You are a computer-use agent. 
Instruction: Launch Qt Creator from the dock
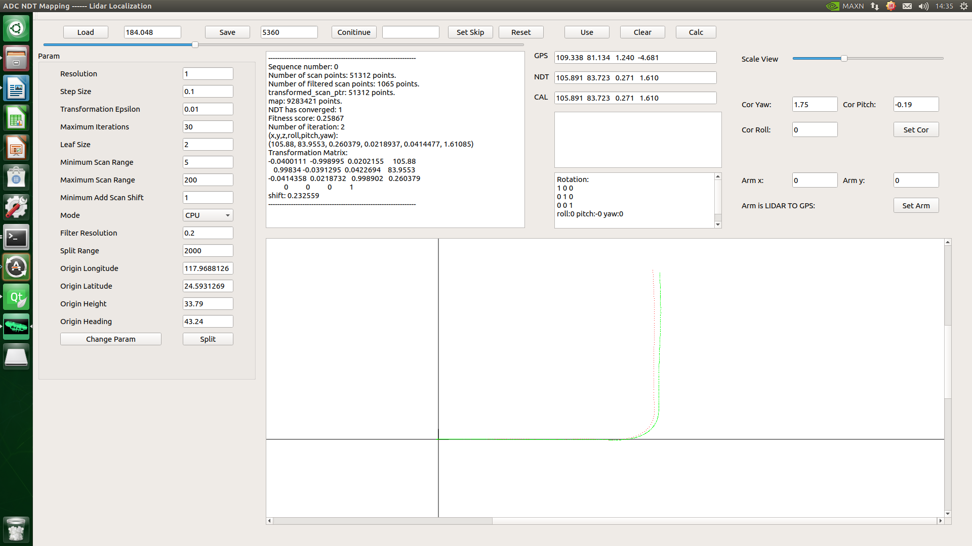(x=16, y=297)
